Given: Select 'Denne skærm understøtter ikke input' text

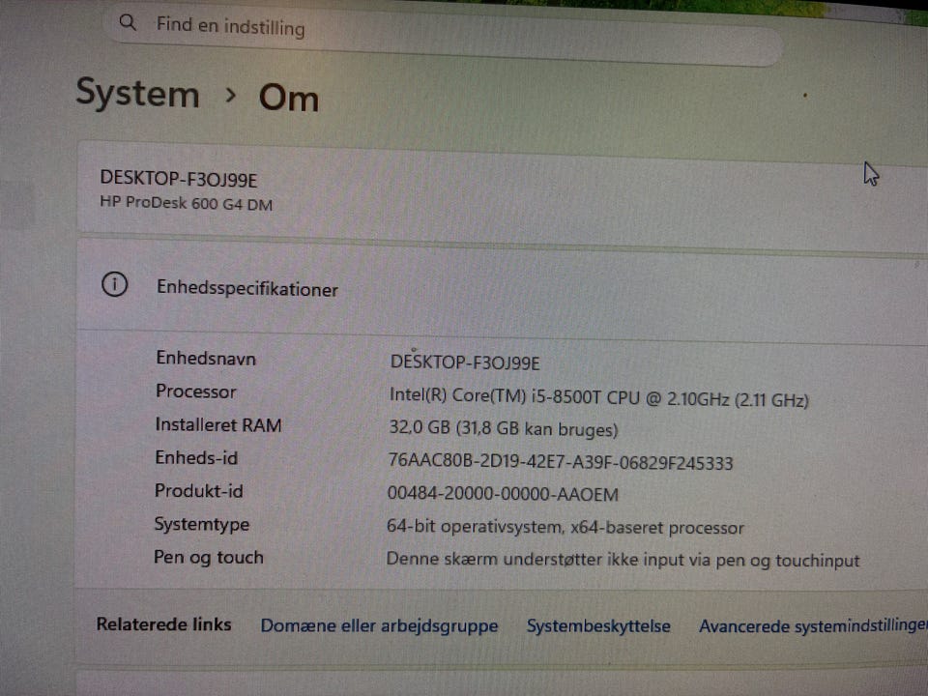Looking at the screenshot, I should (623, 560).
